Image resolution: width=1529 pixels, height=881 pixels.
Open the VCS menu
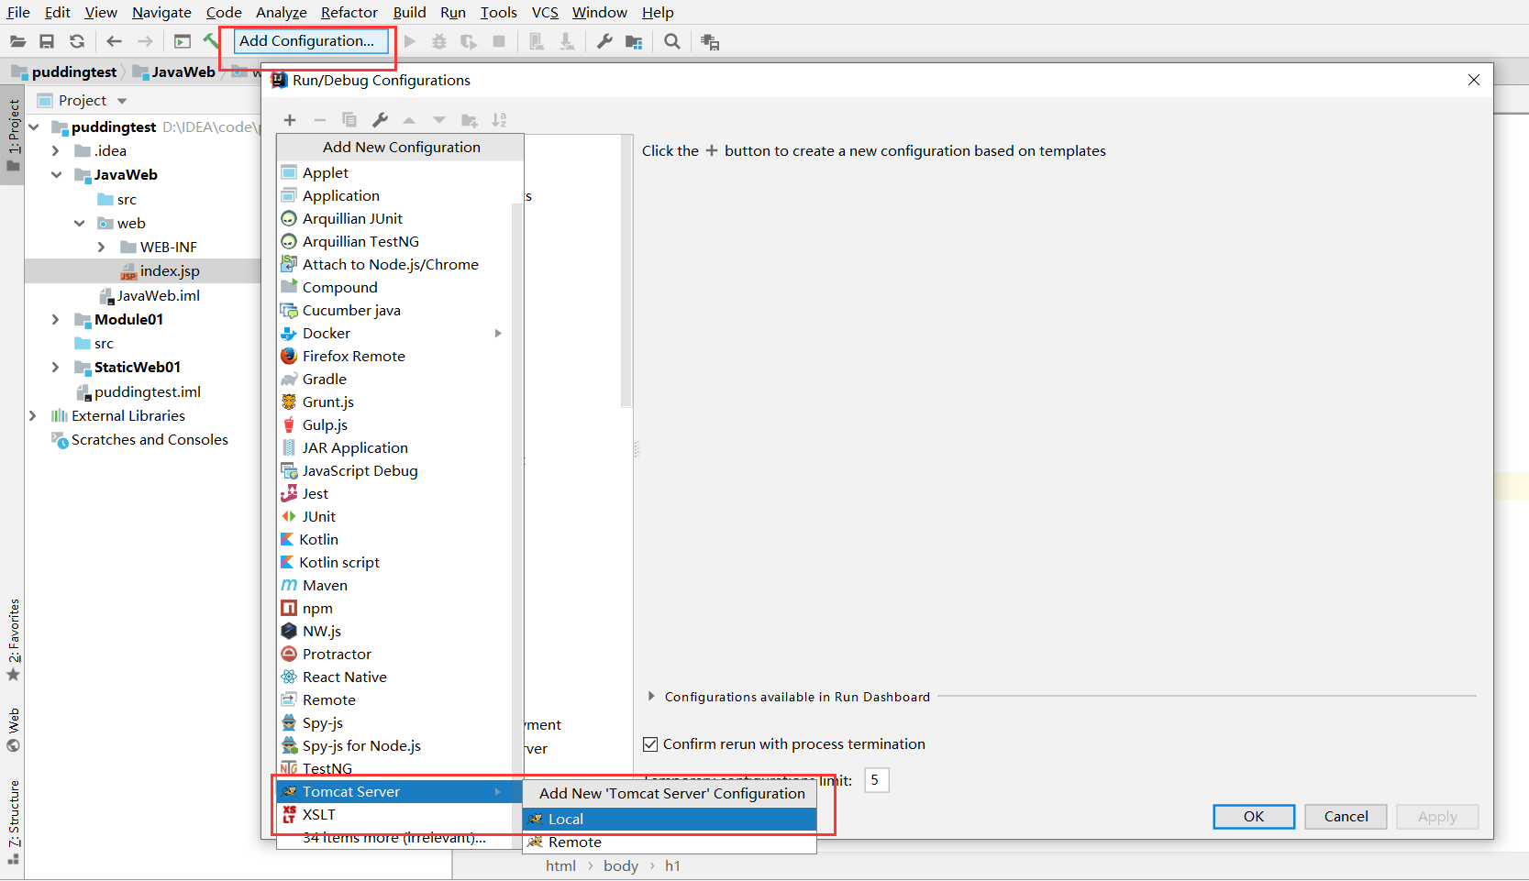[x=545, y=12]
